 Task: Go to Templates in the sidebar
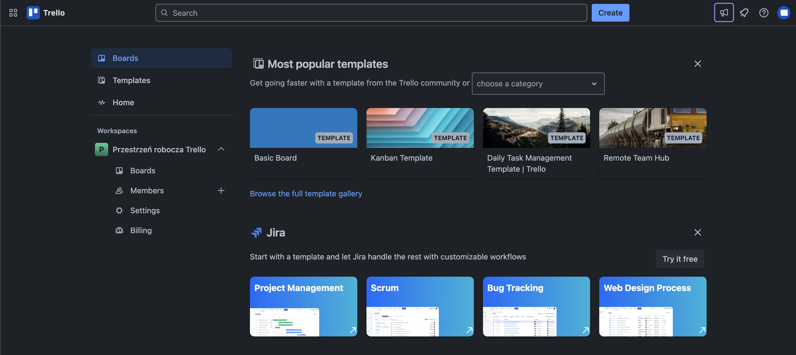point(161,80)
